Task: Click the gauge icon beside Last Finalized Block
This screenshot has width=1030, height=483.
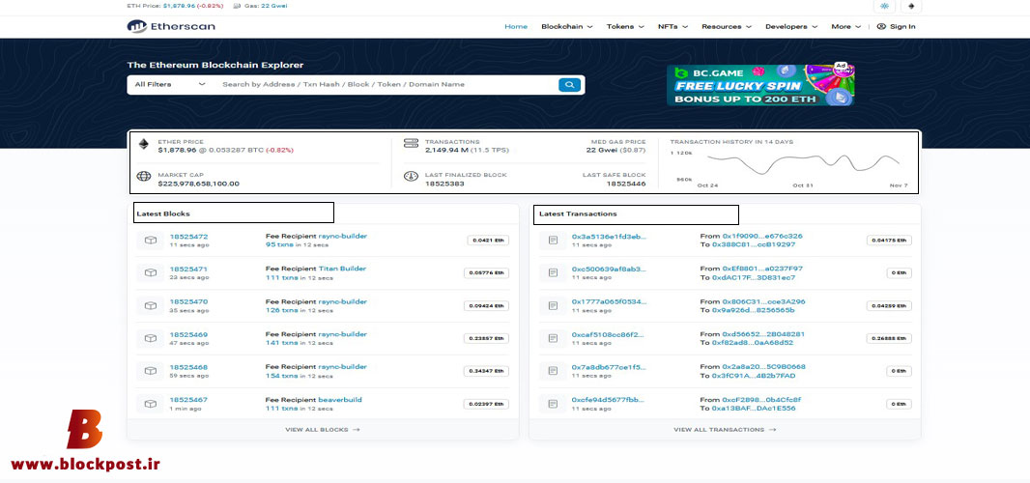Action: tap(412, 177)
